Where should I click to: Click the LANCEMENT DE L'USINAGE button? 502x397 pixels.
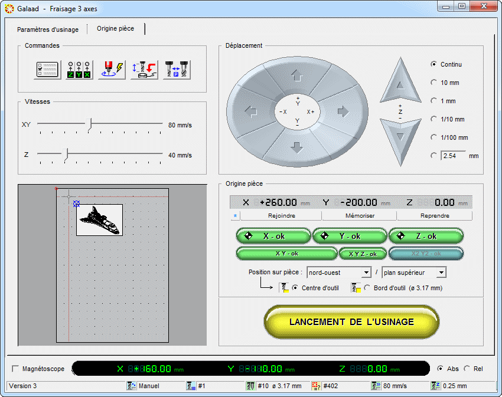(x=351, y=322)
